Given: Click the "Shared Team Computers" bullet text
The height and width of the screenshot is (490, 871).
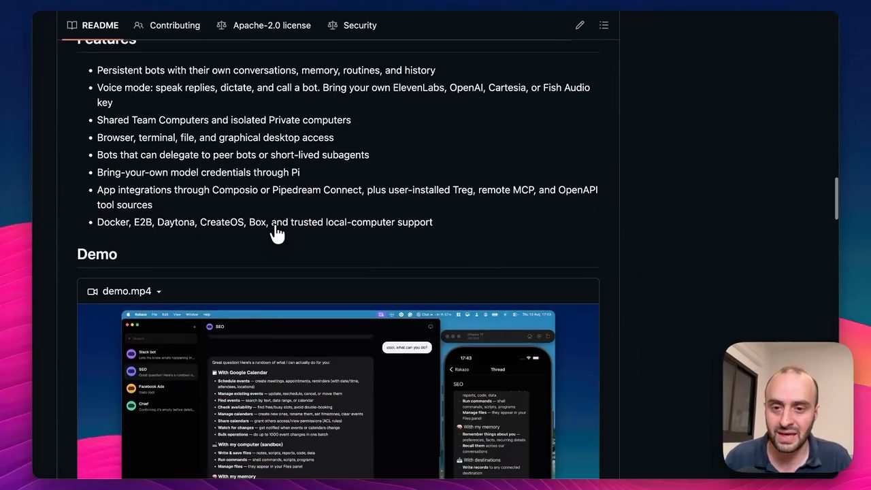Looking at the screenshot, I should tap(224, 120).
